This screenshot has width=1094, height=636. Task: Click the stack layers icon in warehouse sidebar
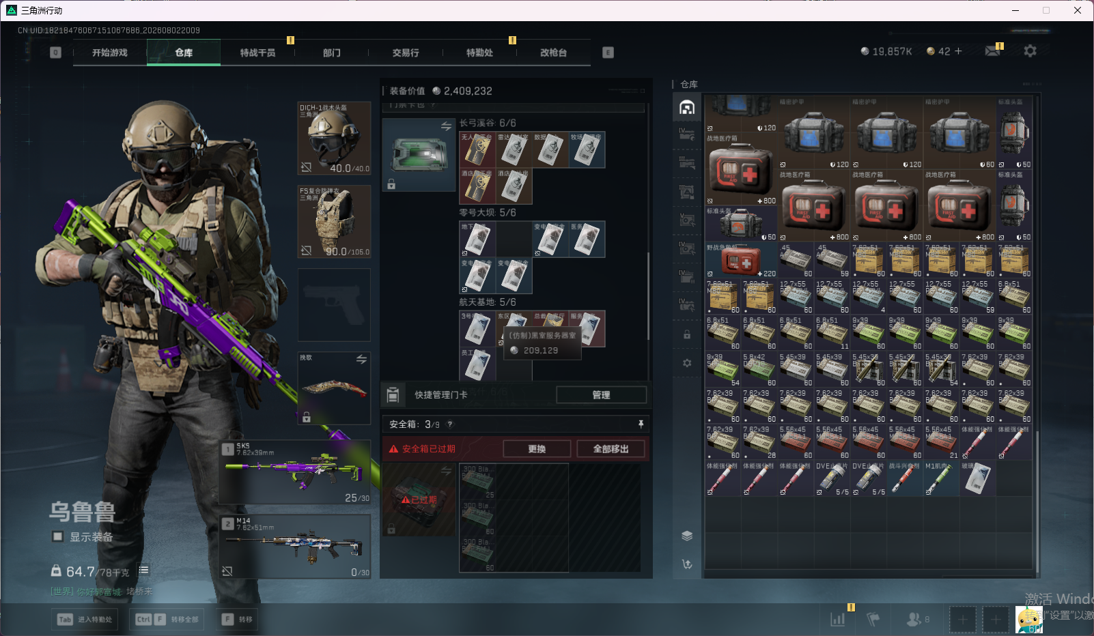[687, 536]
